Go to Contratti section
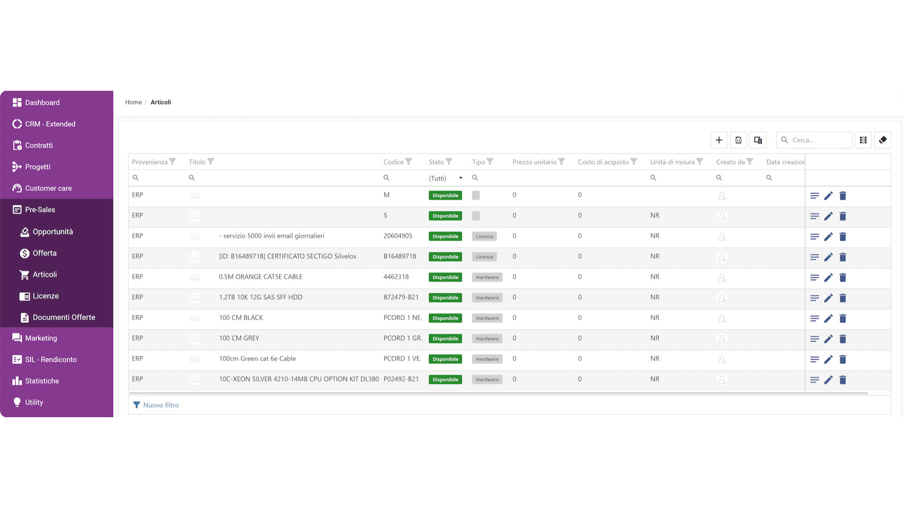 [56, 145]
